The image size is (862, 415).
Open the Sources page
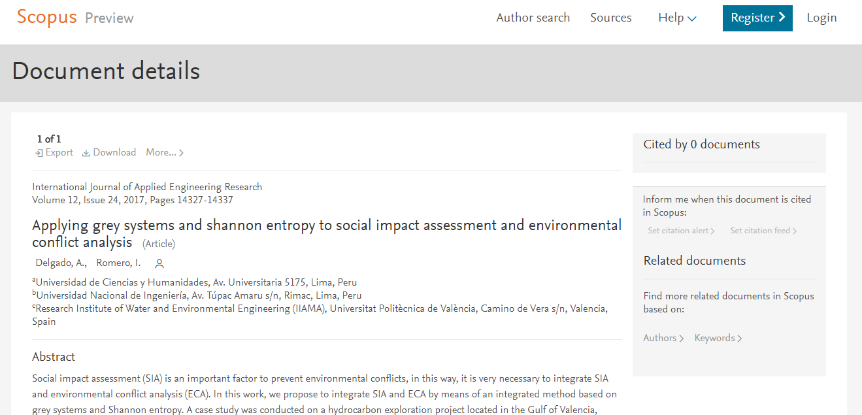pos(611,18)
